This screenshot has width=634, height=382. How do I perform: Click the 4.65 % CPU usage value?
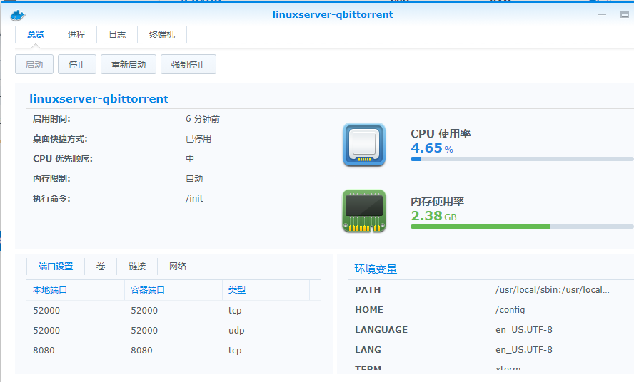pyautogui.click(x=432, y=148)
